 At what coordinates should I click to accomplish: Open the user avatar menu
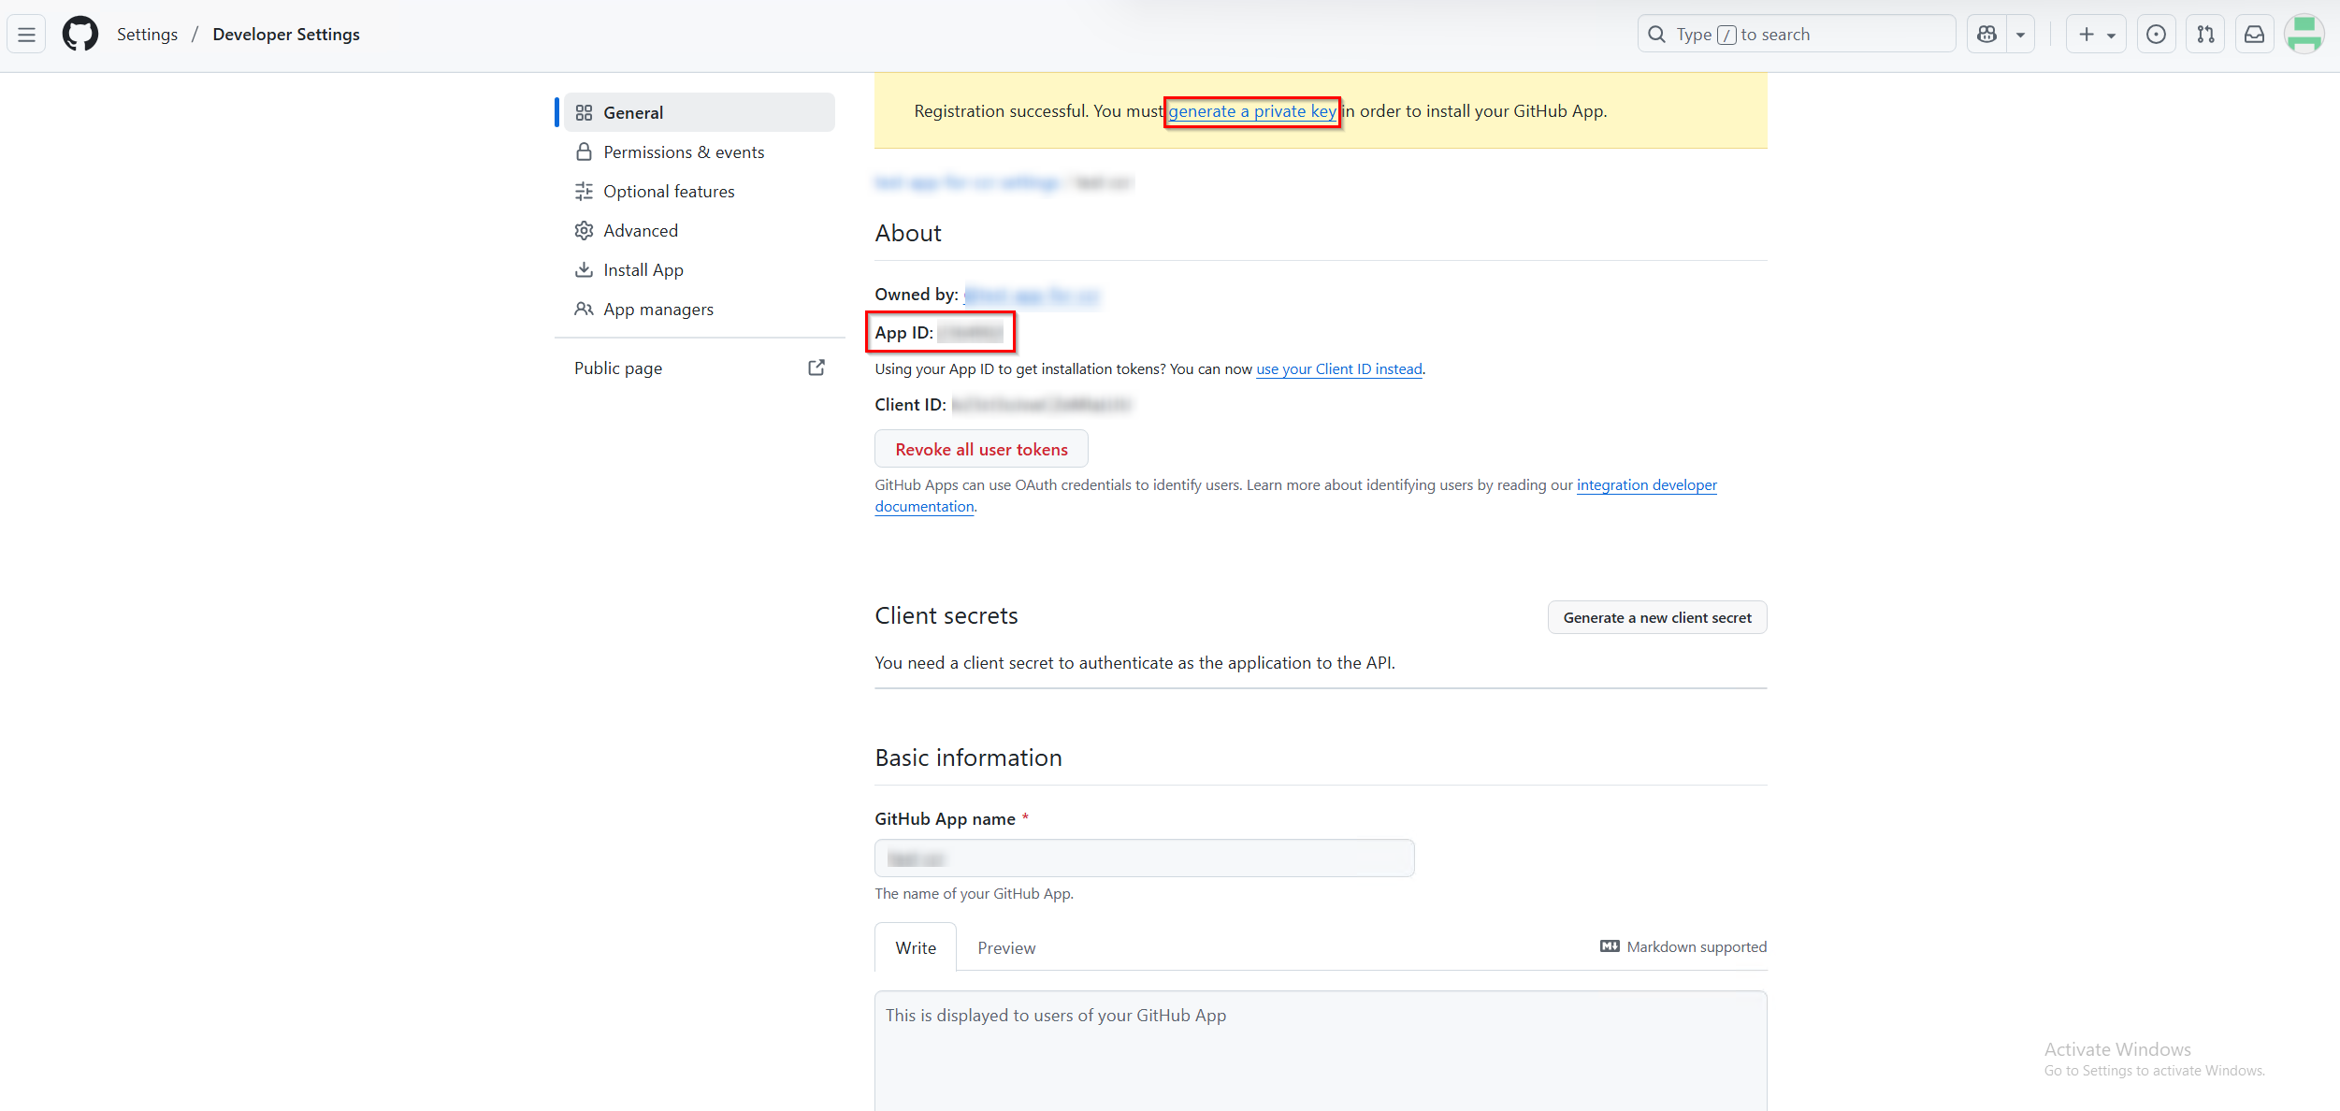2304,35
